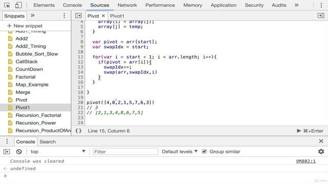Switch to the Pivot1 editor tab
The width and height of the screenshot is (328, 184).
point(117,16)
